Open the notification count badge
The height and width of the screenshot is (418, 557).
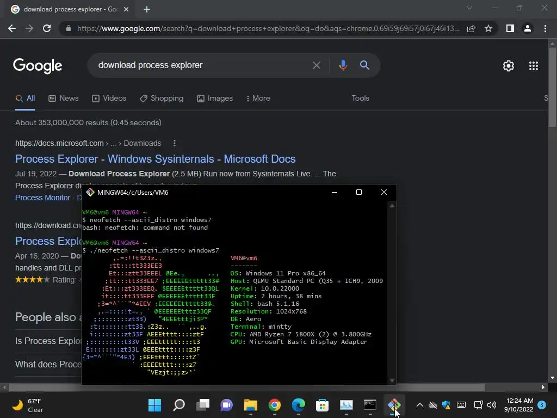click(x=542, y=405)
